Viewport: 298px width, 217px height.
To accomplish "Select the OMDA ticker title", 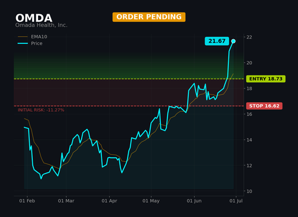I will (34, 18).
